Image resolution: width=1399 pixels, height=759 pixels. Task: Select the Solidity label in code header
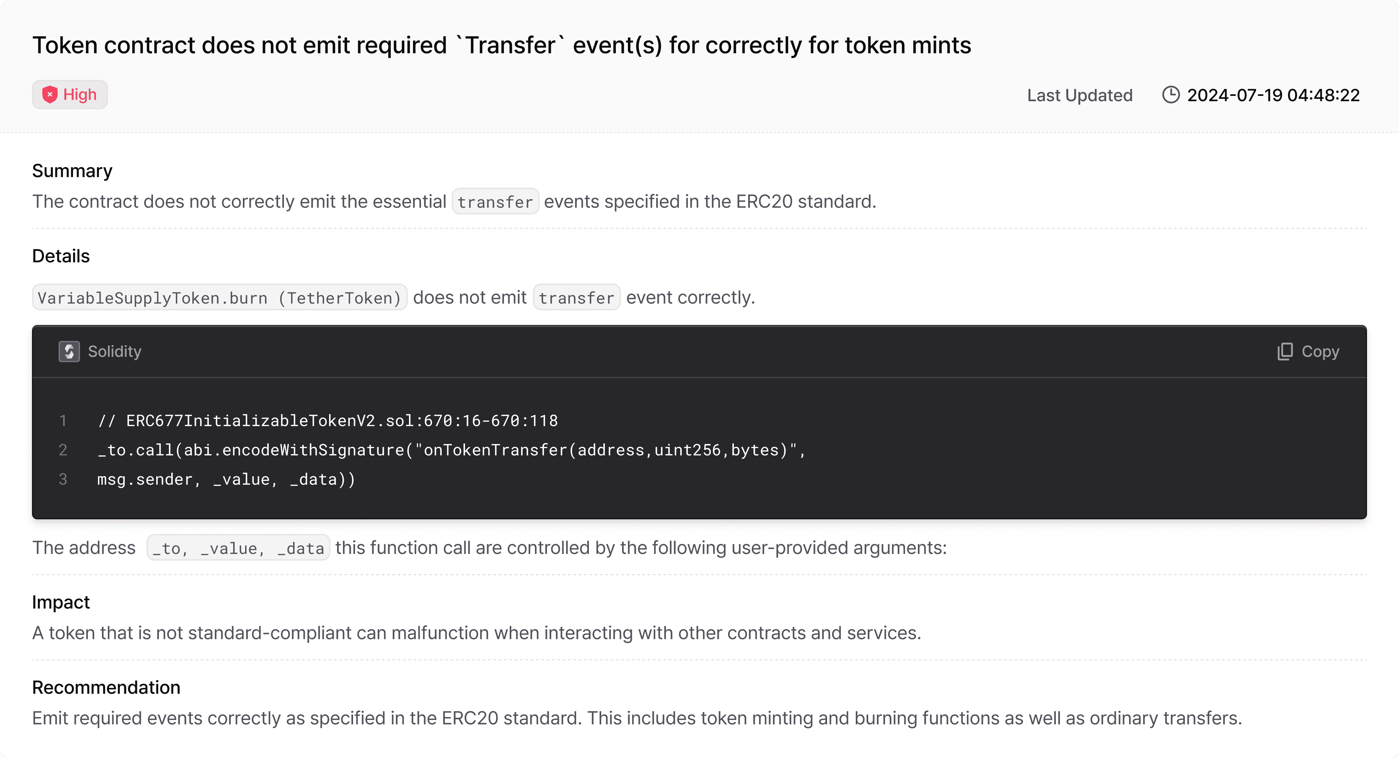[115, 351]
